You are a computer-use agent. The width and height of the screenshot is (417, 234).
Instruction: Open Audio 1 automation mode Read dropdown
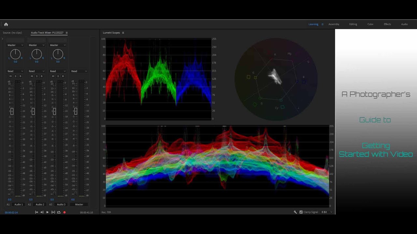(x=15, y=71)
